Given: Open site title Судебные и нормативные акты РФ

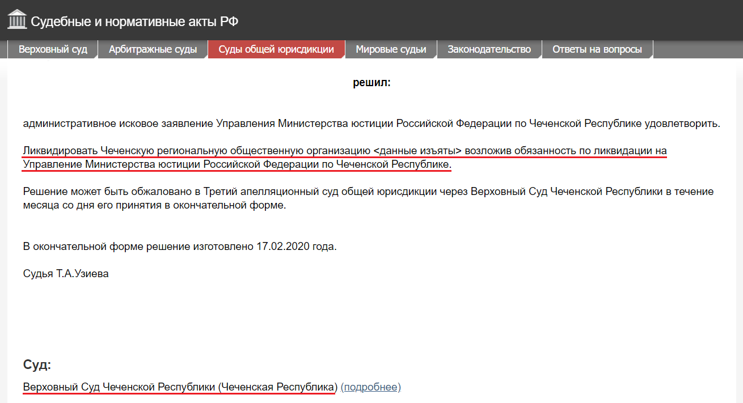Looking at the screenshot, I should click(x=134, y=22).
